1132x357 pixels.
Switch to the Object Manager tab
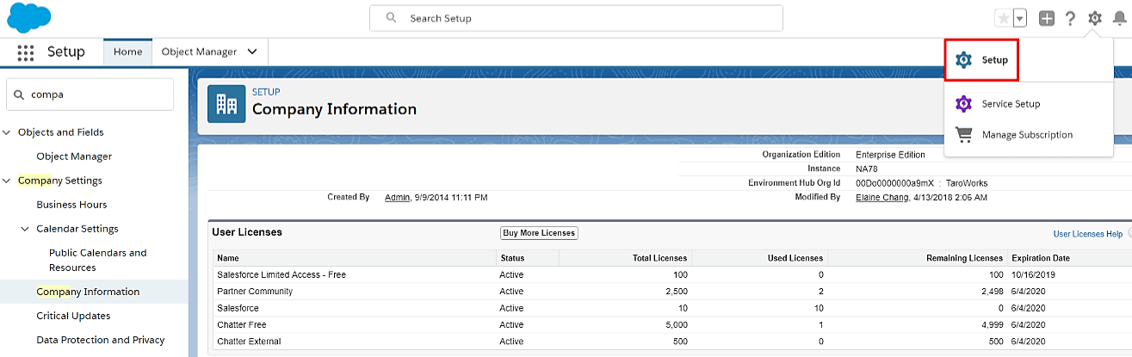coord(199,52)
